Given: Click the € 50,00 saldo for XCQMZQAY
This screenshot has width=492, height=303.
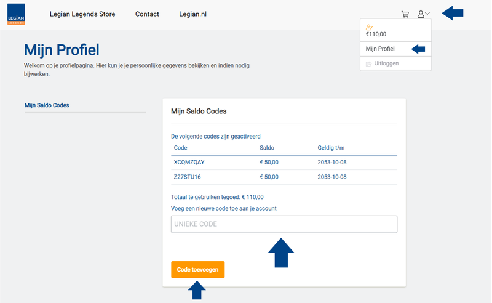Looking at the screenshot, I should coord(269,163).
